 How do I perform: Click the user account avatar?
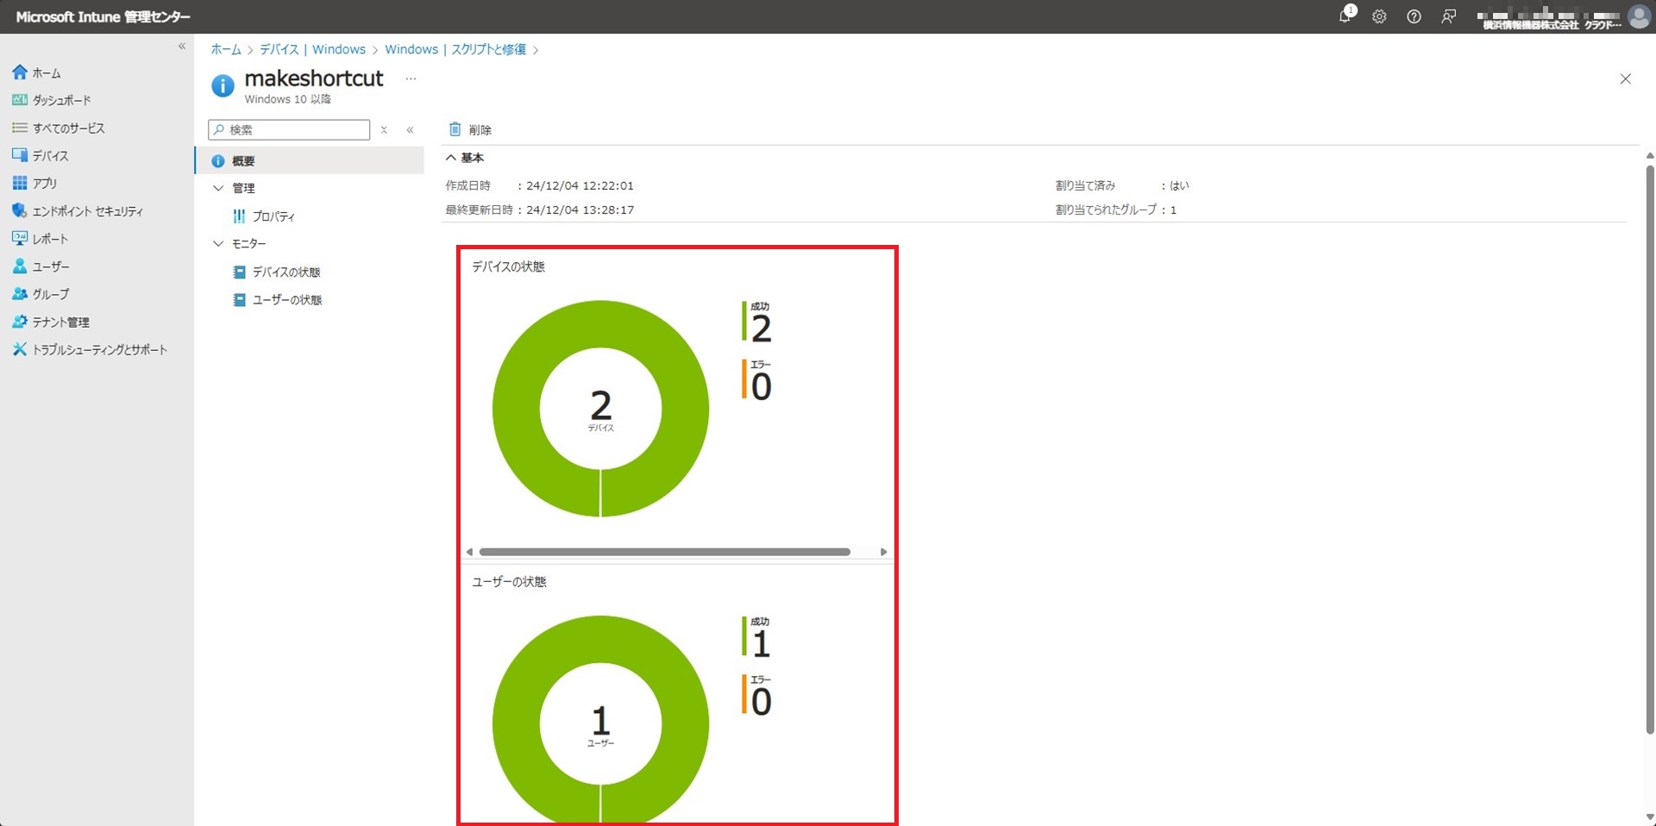pos(1638,16)
